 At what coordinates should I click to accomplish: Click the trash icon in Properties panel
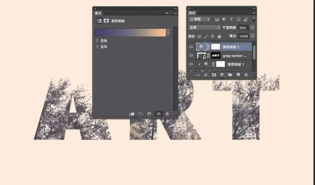pos(167,113)
